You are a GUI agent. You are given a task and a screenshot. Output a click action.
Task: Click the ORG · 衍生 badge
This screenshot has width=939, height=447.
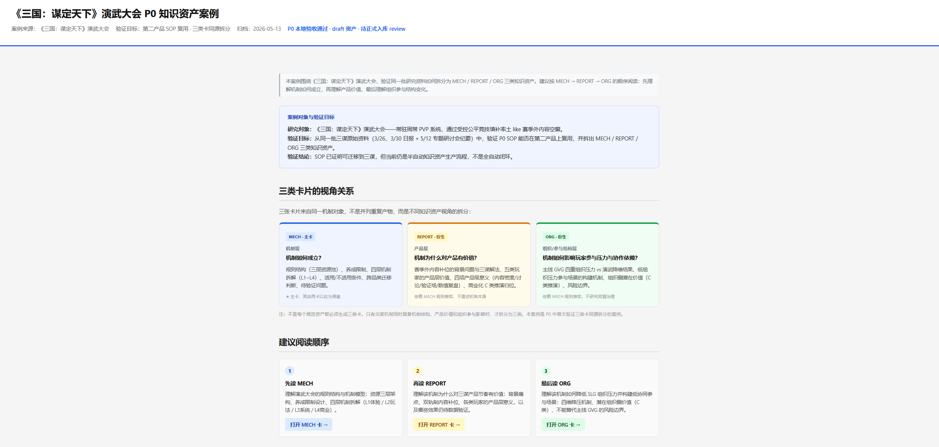tap(556, 237)
